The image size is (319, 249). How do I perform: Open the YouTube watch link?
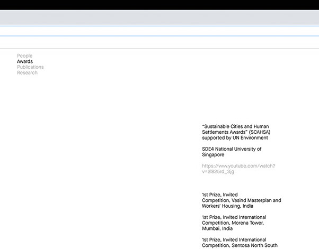click(238, 169)
